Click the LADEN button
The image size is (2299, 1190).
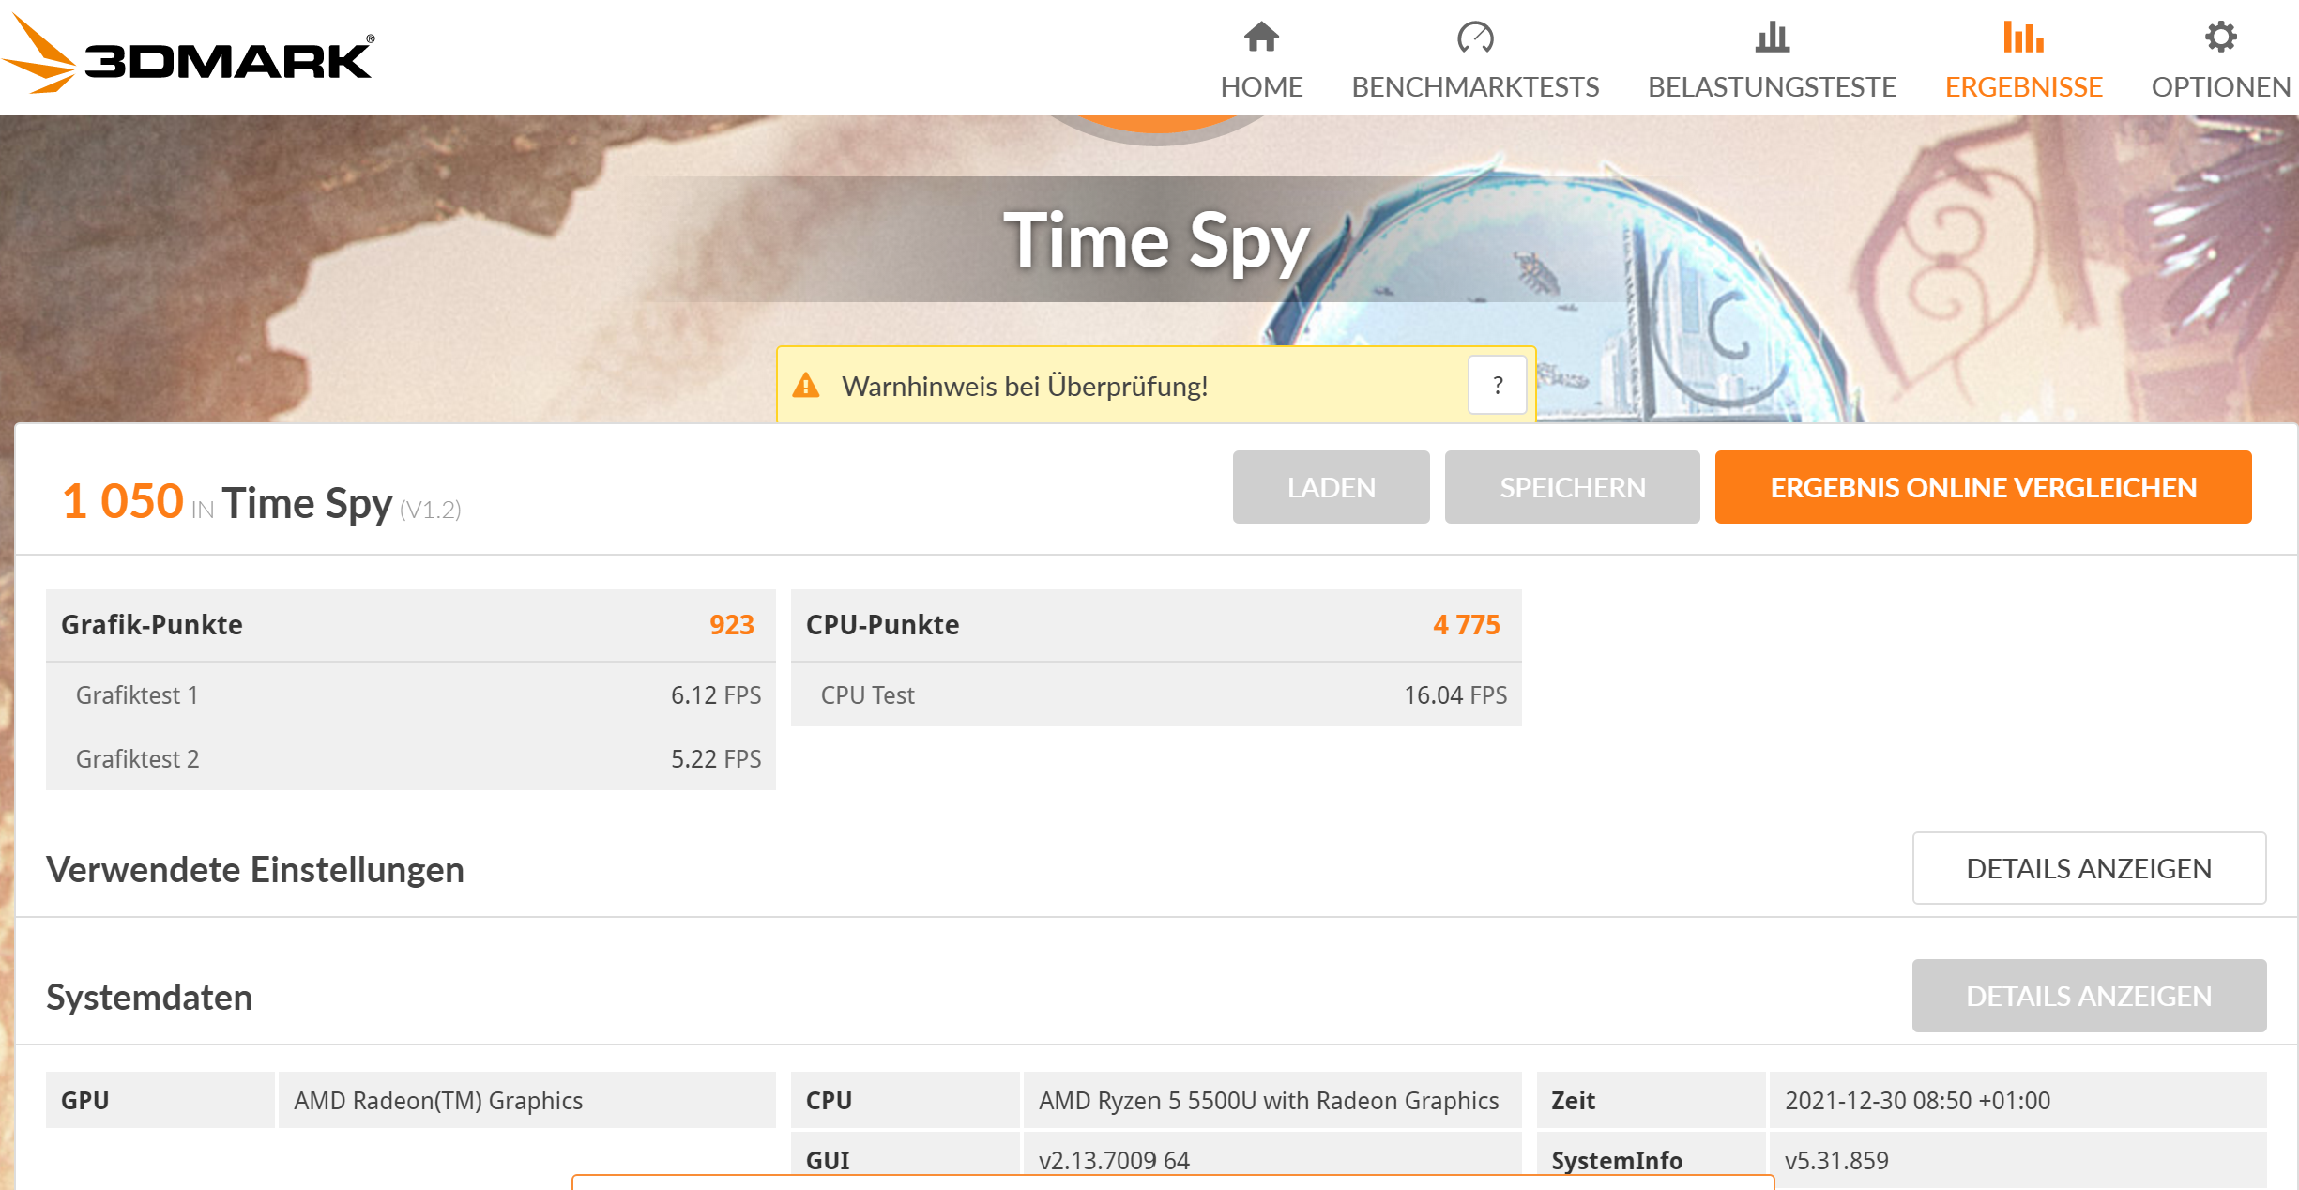pos(1331,487)
